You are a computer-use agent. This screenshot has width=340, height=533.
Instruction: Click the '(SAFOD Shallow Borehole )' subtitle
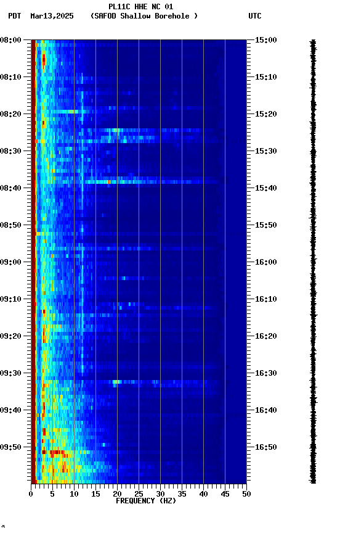(x=144, y=16)
